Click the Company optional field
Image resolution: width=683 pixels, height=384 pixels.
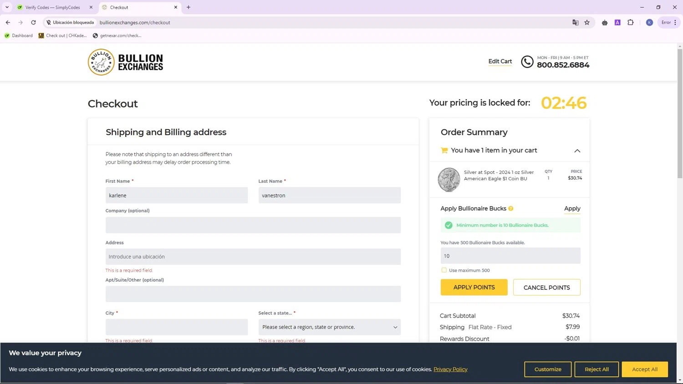(x=253, y=225)
